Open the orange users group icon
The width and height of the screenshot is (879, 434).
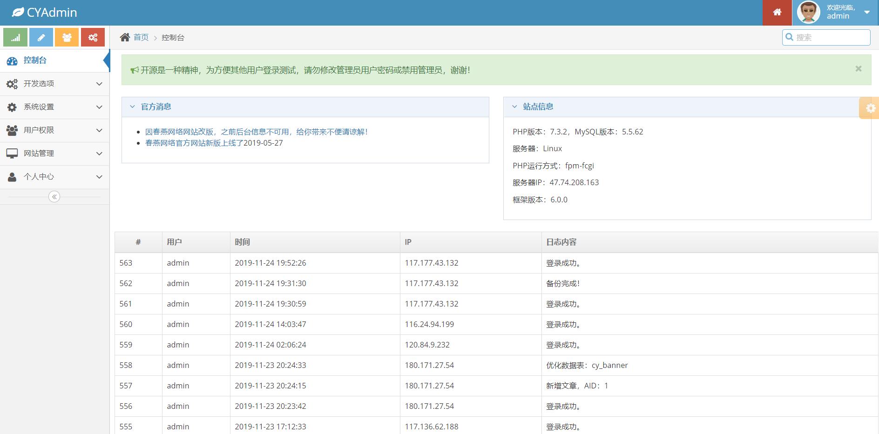pyautogui.click(x=67, y=37)
